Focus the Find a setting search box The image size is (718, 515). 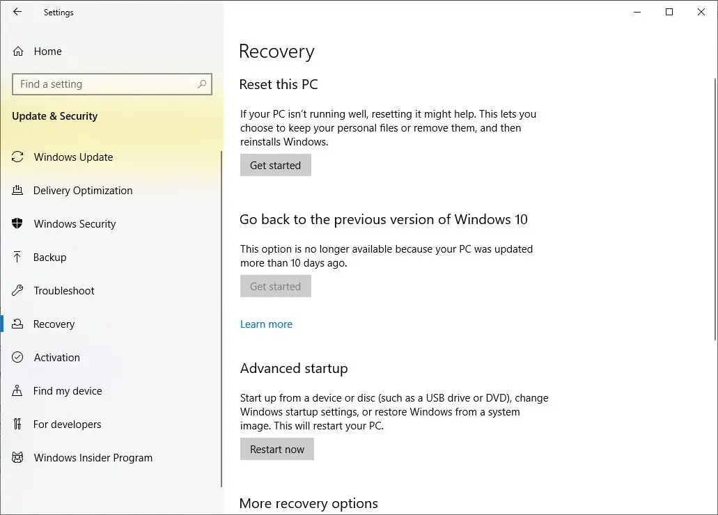(104, 84)
